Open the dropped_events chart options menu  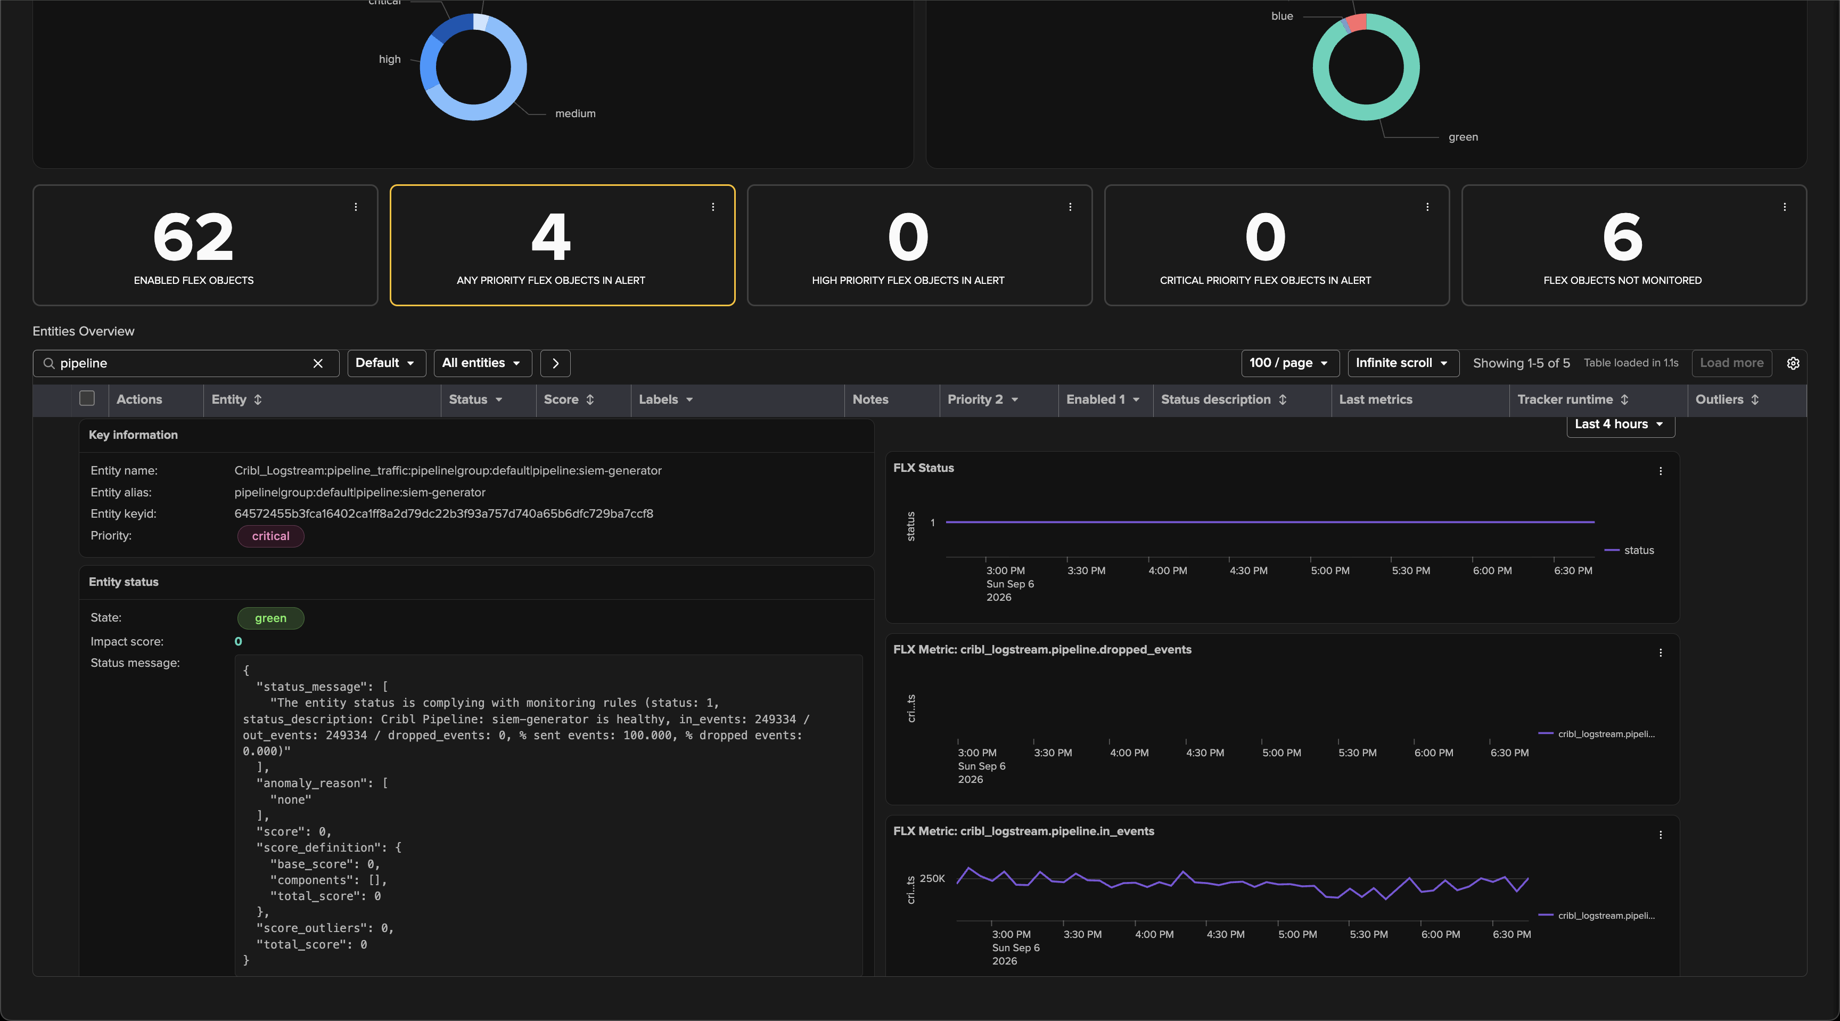coord(1661,653)
